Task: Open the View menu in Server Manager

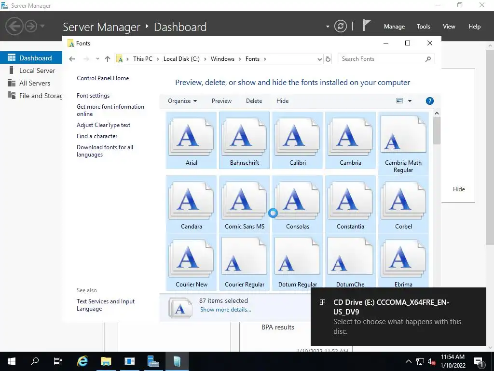Action: (449, 27)
